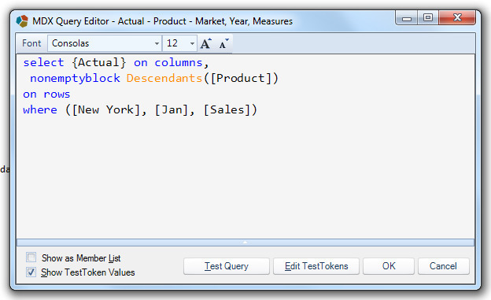Screen dimensions: 491x300
Task: Close the MDX Query Editor window
Action: pos(457,18)
